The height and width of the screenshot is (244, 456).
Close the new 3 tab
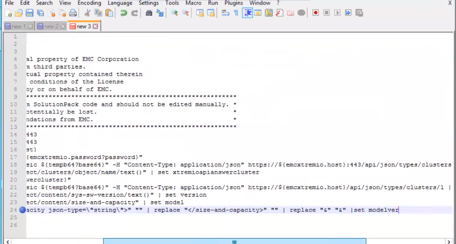tap(95, 26)
